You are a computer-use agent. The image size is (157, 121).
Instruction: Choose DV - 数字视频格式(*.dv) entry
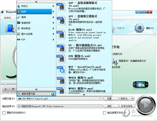click(x=84, y=48)
